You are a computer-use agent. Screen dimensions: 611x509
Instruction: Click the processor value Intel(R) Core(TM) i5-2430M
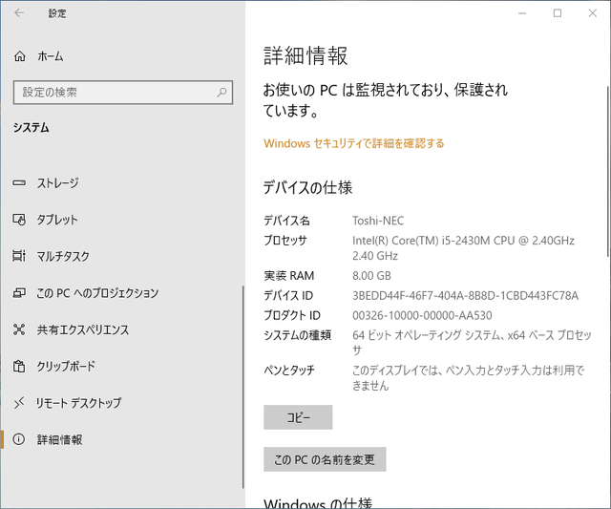tap(463, 248)
